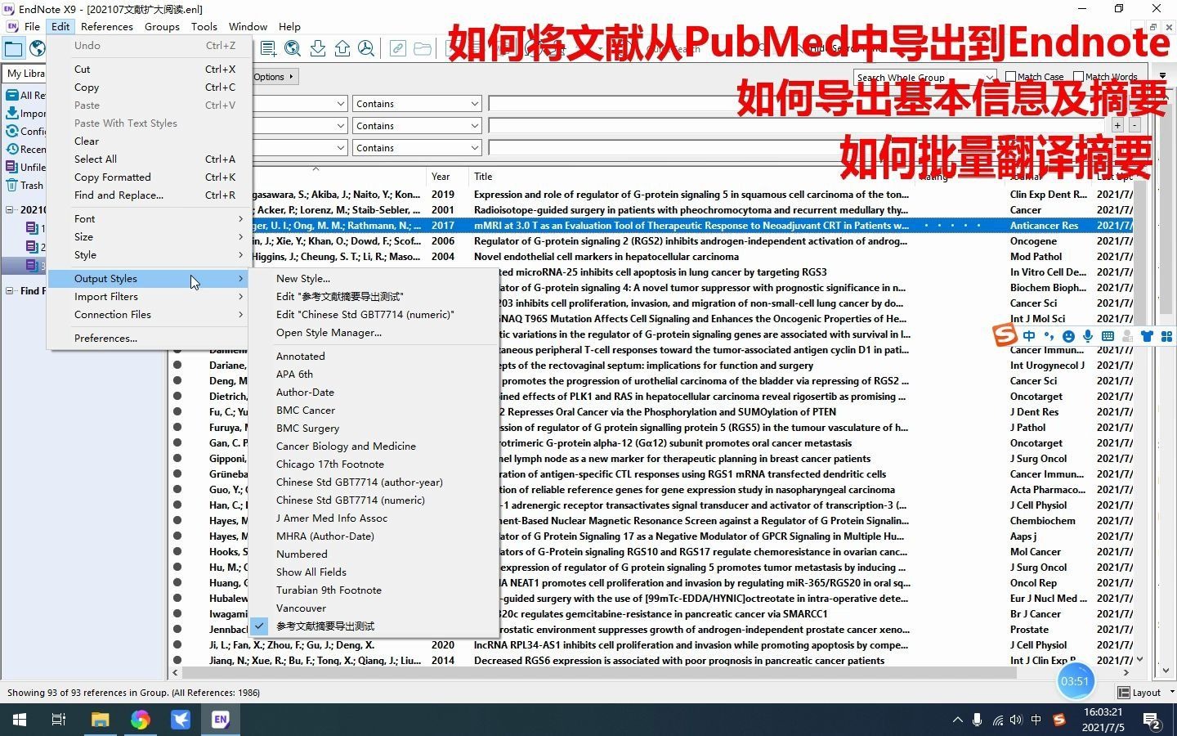This screenshot has width=1177, height=736.
Task: Click the Sogou input method S logo
Action: (1005, 335)
